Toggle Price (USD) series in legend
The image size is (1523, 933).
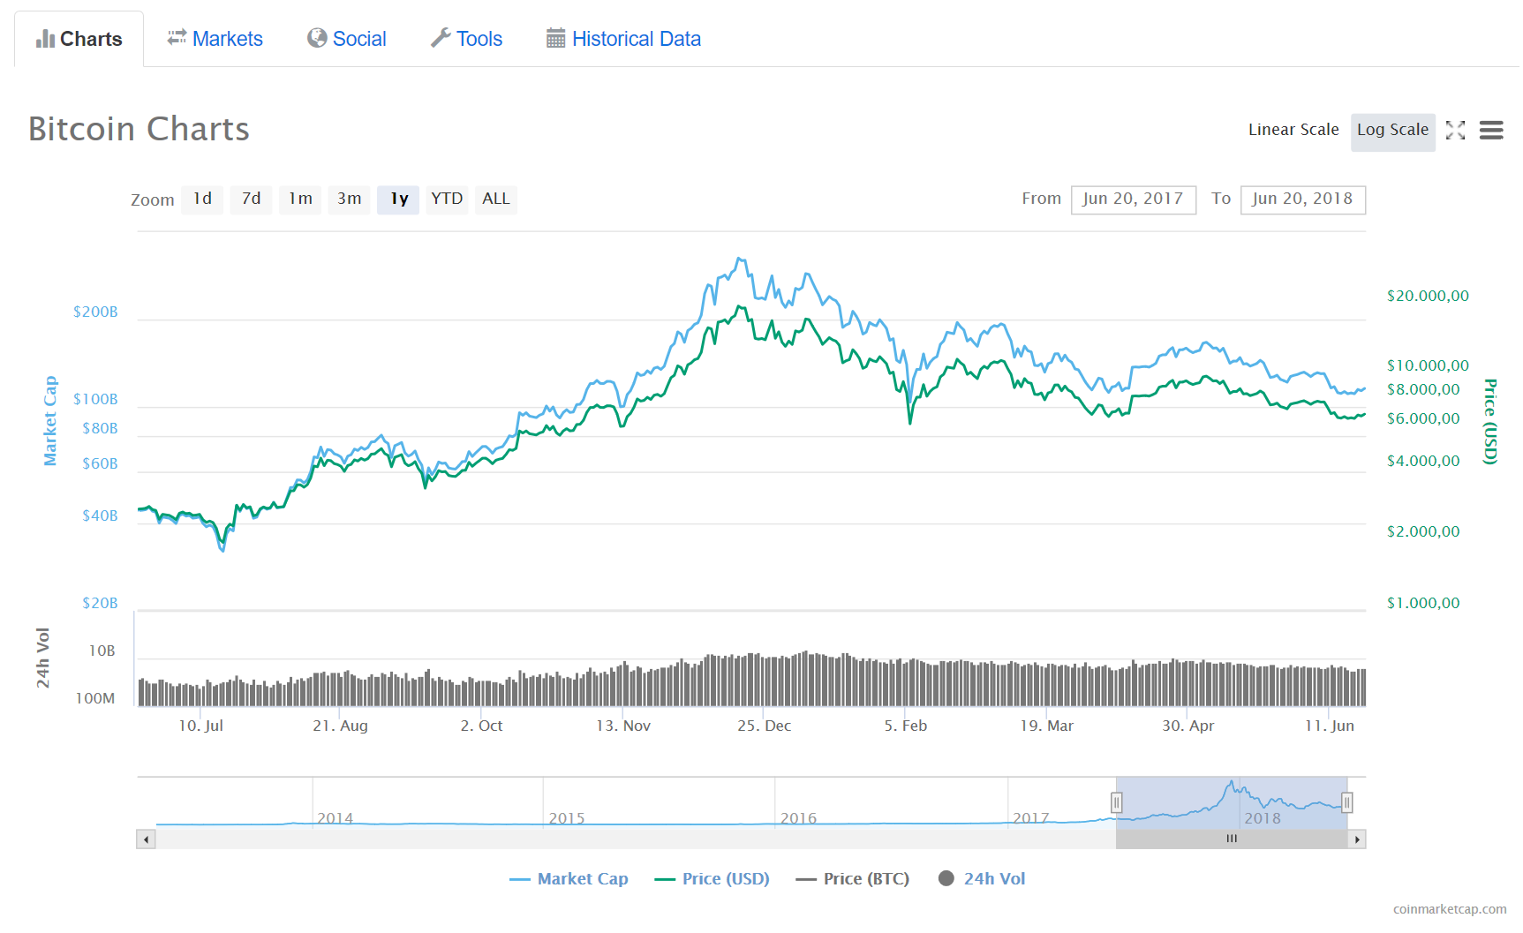[x=712, y=879]
